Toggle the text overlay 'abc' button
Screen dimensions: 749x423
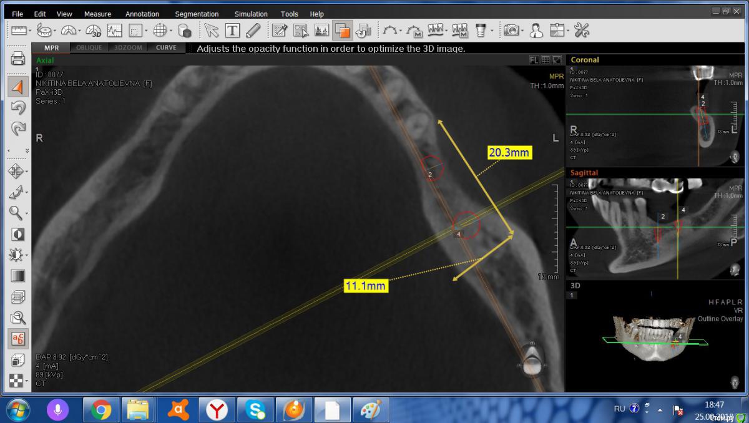pos(18,339)
